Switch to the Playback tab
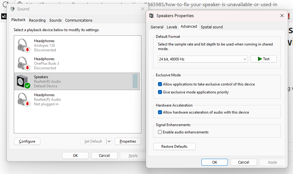This screenshot has height=174, width=293. (18, 20)
